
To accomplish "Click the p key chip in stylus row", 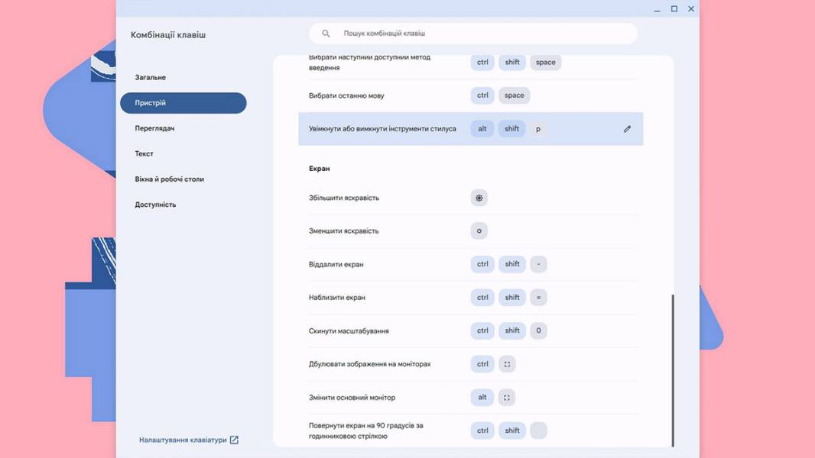I will 538,129.
